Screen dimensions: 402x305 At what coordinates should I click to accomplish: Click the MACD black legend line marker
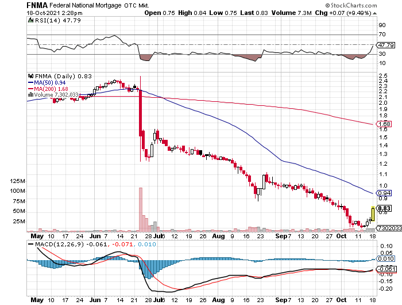pyautogui.click(x=31, y=245)
